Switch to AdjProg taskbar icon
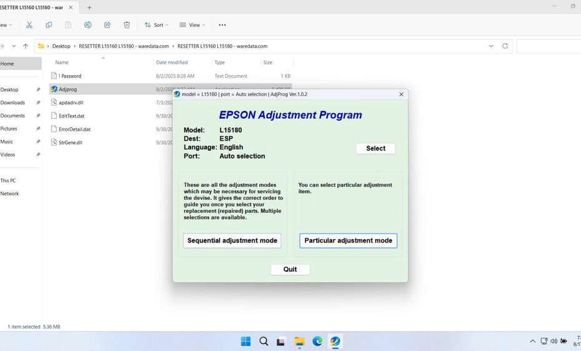 [335, 341]
